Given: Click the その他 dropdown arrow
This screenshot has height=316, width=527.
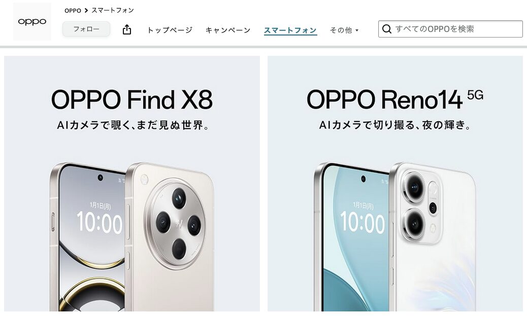Looking at the screenshot, I should click(x=357, y=30).
